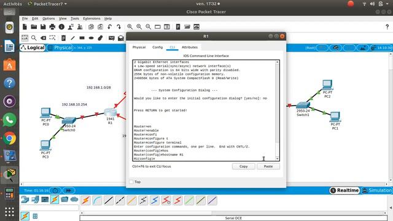Click the Copy button in CLI
Screen dimensions: 393x221
(x=243, y=166)
